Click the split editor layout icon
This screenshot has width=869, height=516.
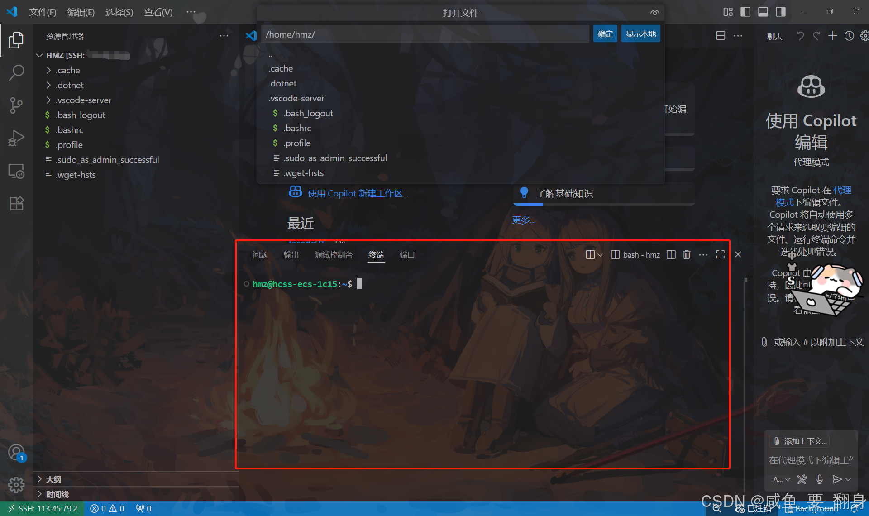(721, 36)
